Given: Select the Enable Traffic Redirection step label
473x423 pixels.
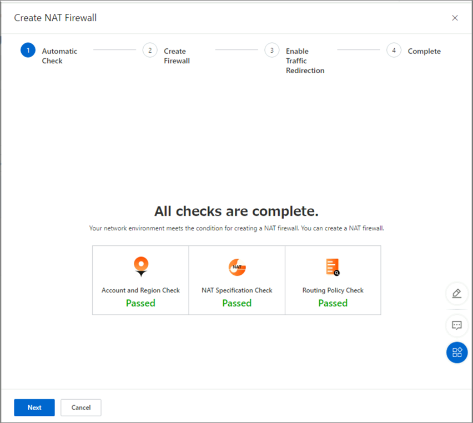Looking at the screenshot, I should tap(305, 61).
